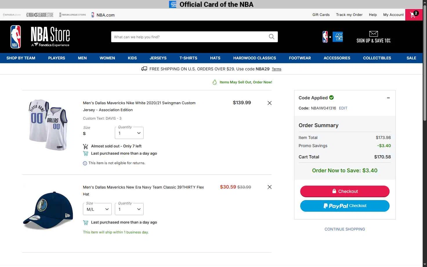427x267 pixels.
Task: Open the Sale menu
Action: (411, 58)
